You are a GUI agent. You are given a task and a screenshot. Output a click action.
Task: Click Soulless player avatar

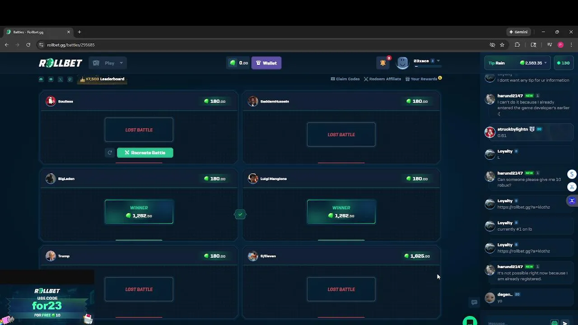pyautogui.click(x=51, y=101)
